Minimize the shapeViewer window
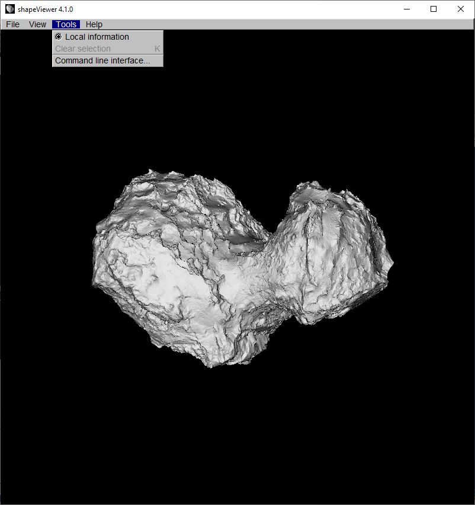 click(407, 9)
